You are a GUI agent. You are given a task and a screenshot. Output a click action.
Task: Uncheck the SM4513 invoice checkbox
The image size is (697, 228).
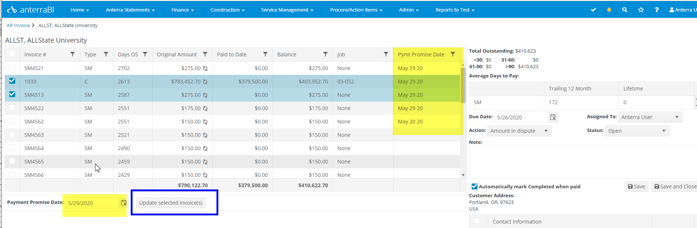12,94
